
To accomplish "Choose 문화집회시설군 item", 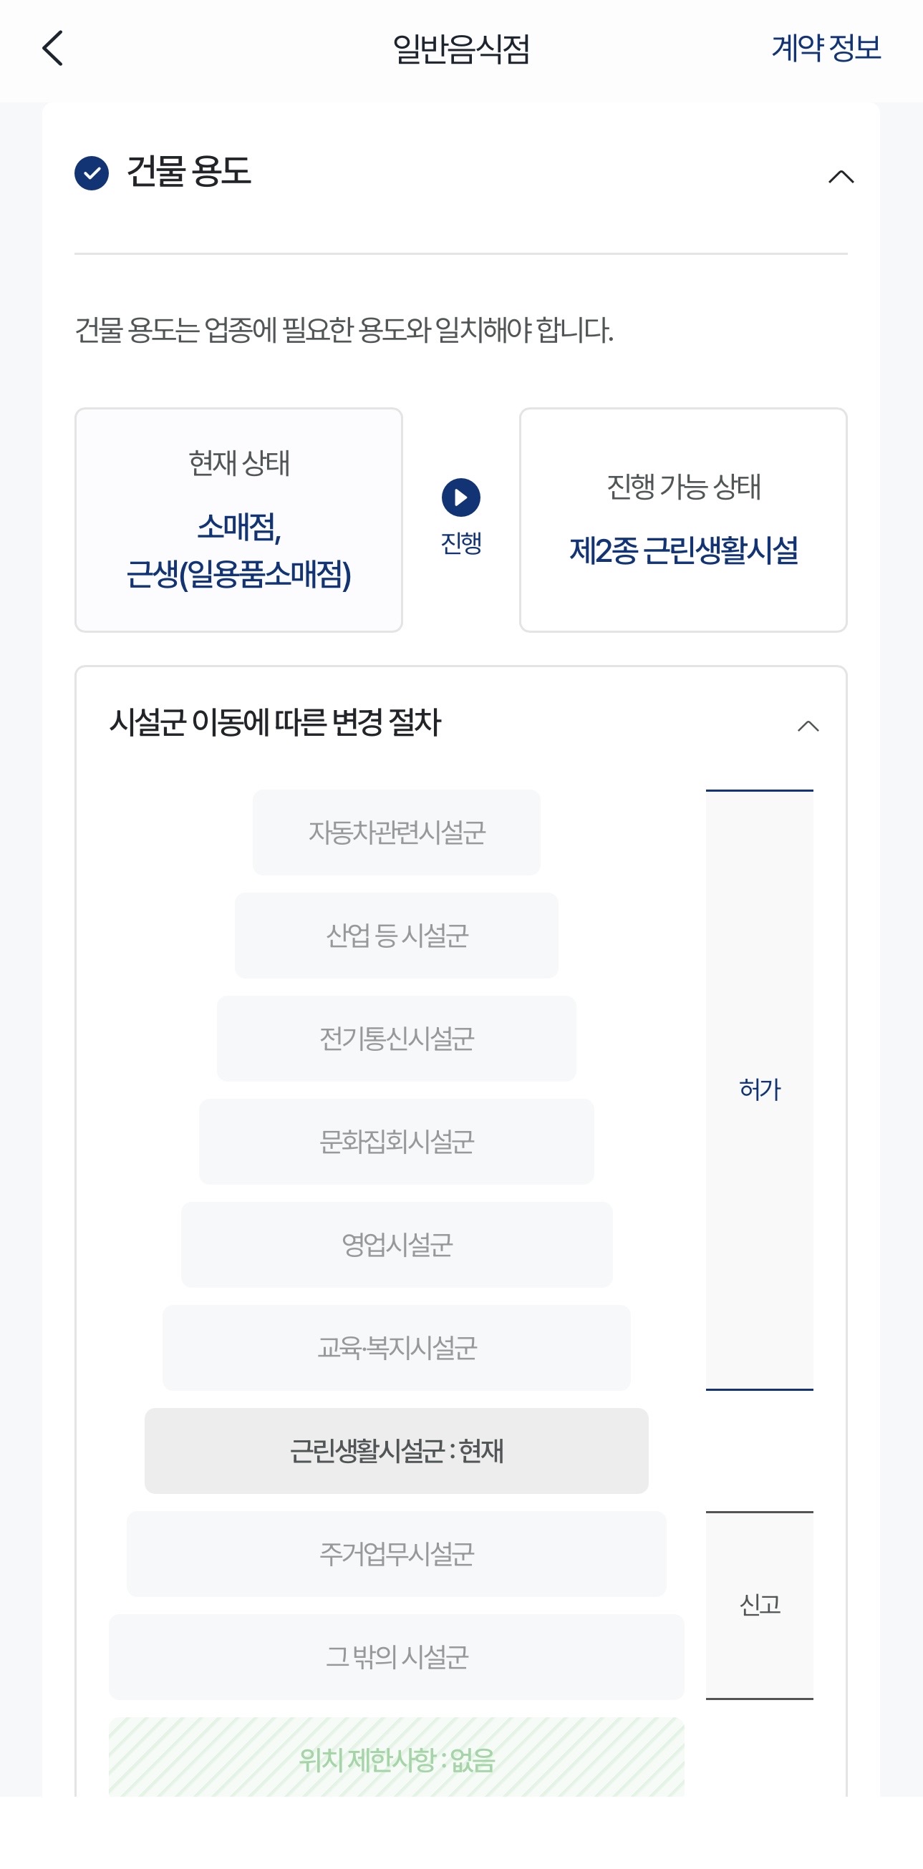I will 396,1141.
